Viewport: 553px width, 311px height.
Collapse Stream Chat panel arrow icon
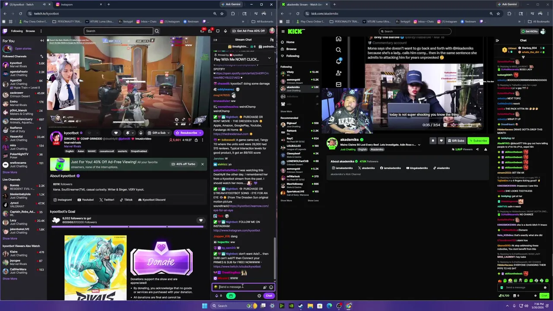[215, 40]
